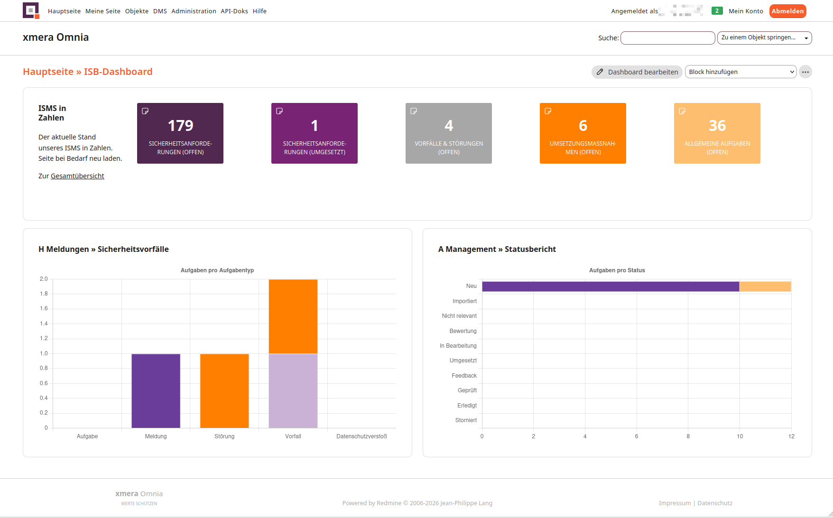This screenshot has width=833, height=518.
Task: Click the 'Erledigt' status label
Action: click(467, 406)
